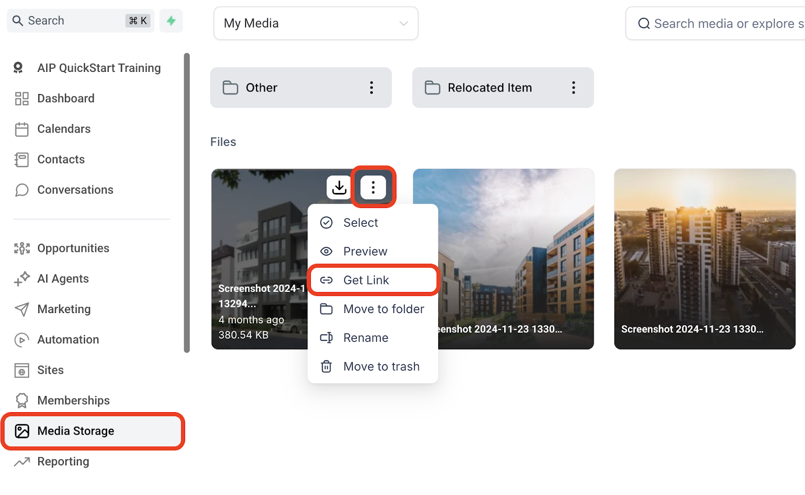Choose Preview from the context menu
This screenshot has height=495, width=805.
[373, 251]
